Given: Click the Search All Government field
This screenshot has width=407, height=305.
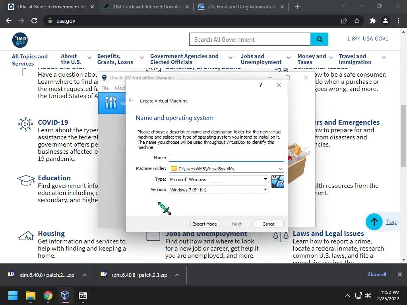Looking at the screenshot, I should point(250,39).
